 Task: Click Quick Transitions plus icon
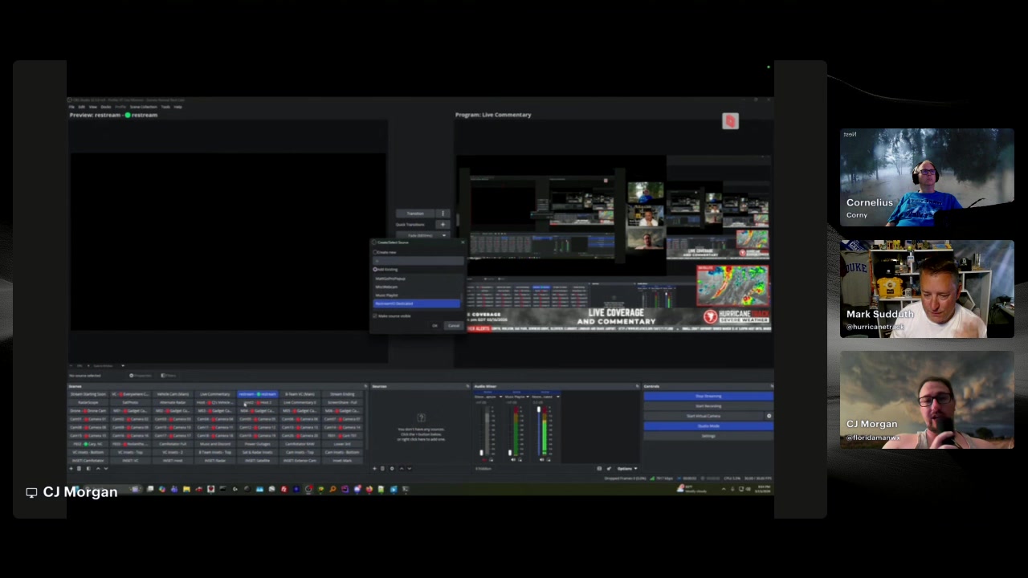(x=443, y=225)
